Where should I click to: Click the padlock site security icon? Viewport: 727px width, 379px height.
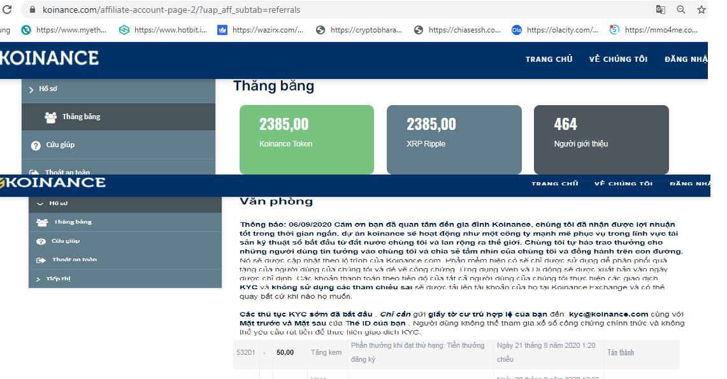(x=32, y=10)
